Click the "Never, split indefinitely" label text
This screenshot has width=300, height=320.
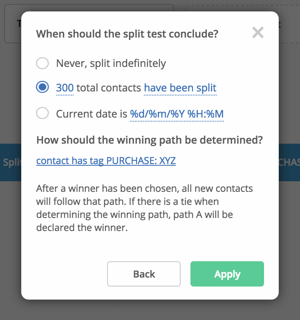tap(111, 64)
